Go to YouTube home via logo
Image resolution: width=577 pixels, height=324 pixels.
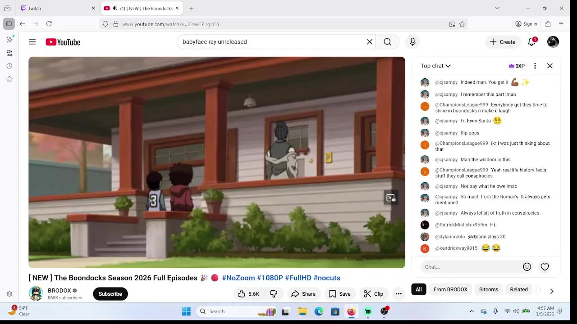point(63,42)
